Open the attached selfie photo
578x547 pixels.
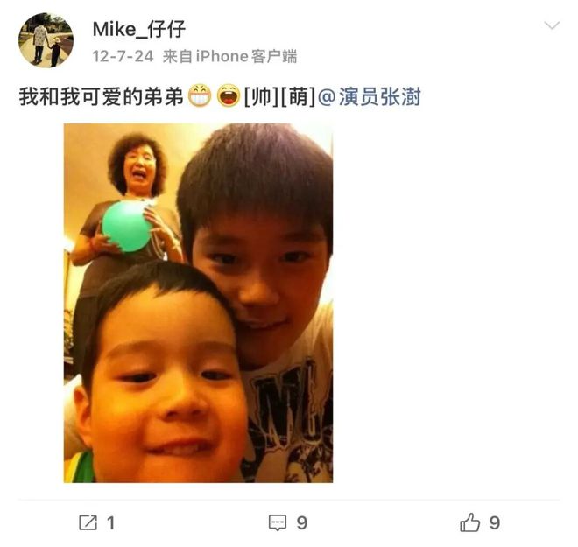[x=198, y=303]
